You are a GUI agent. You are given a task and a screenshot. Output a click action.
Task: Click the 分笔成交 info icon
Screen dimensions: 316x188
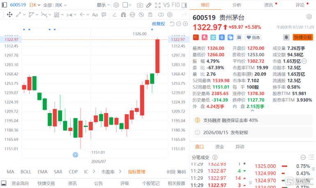[x=215, y=157]
